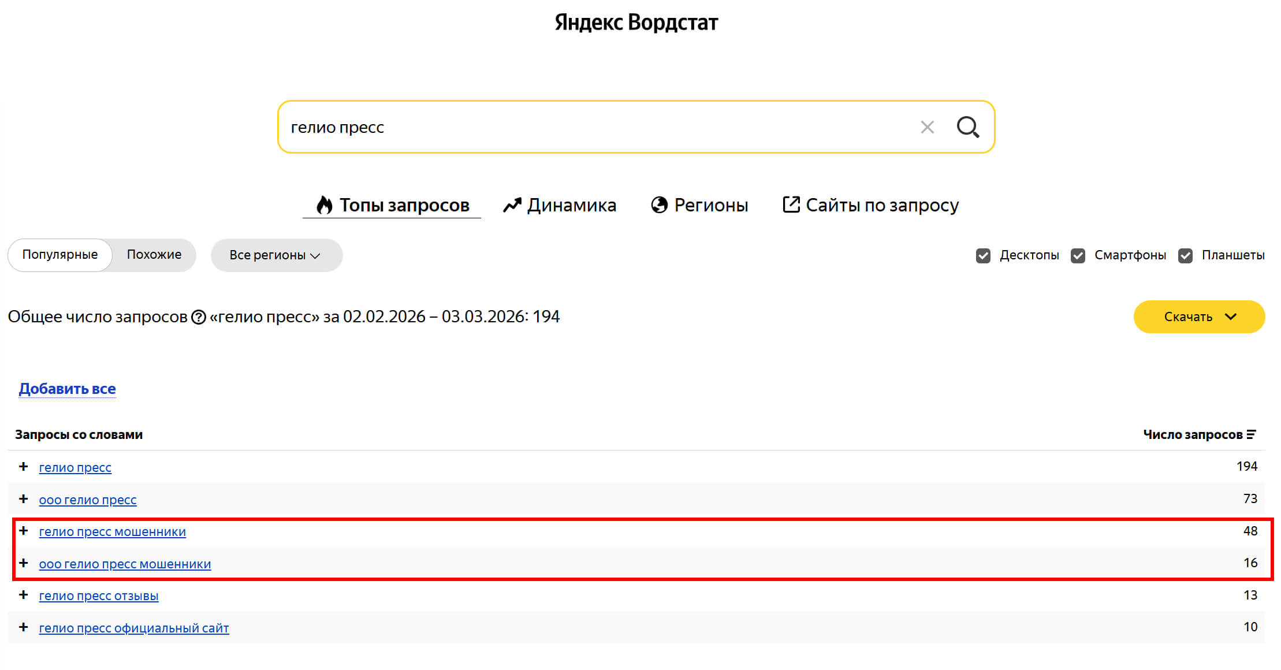Click plus icon beside 'гелио пресс' row
This screenshot has height=670, width=1281.
coord(23,467)
